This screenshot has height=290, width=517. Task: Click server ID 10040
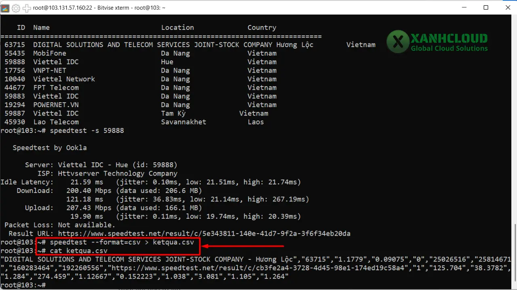coord(15,79)
